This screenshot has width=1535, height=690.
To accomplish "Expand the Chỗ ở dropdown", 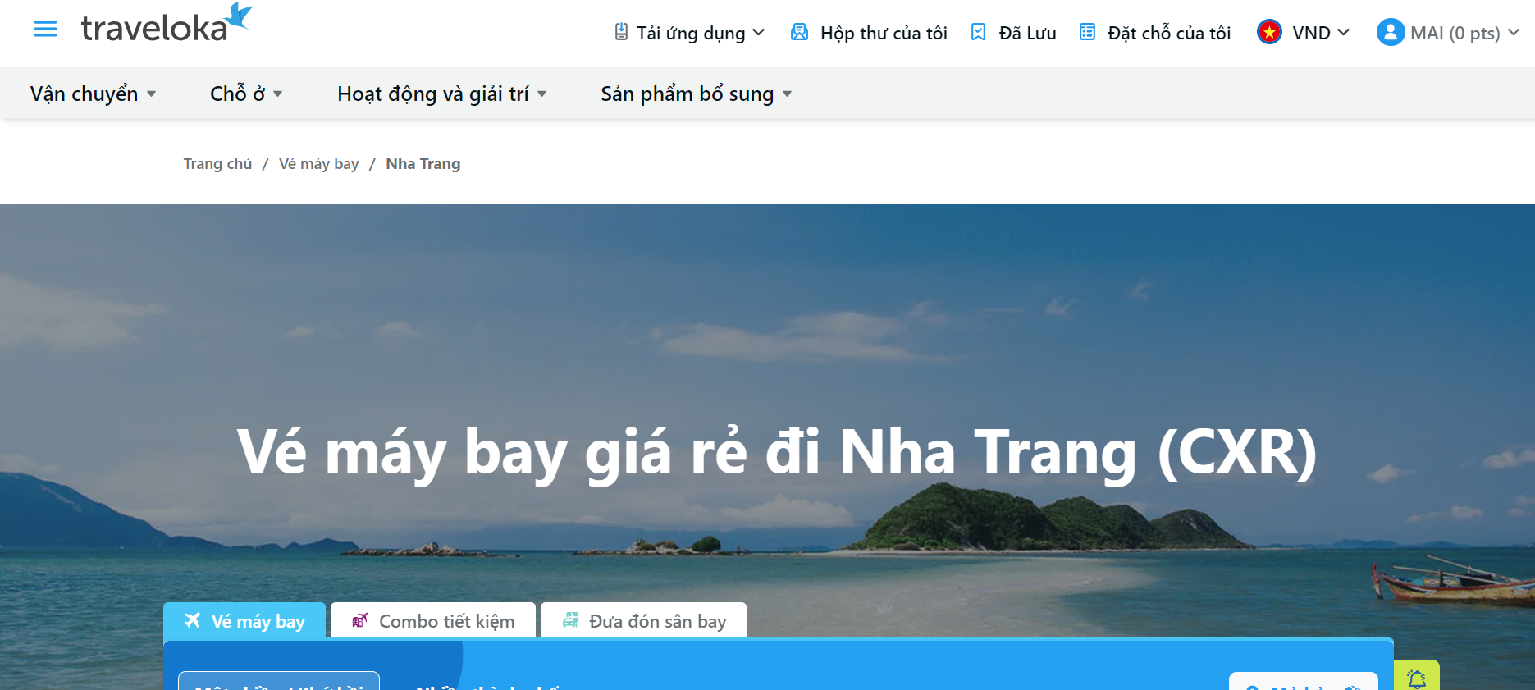I will pyautogui.click(x=246, y=94).
